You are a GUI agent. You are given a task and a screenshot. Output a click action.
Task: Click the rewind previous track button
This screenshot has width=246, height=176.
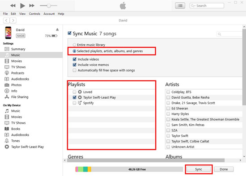(13, 6)
